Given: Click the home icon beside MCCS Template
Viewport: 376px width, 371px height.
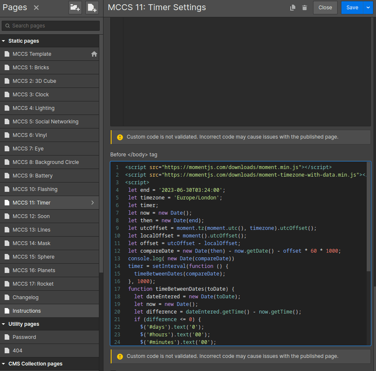Looking at the screenshot, I should (94, 54).
